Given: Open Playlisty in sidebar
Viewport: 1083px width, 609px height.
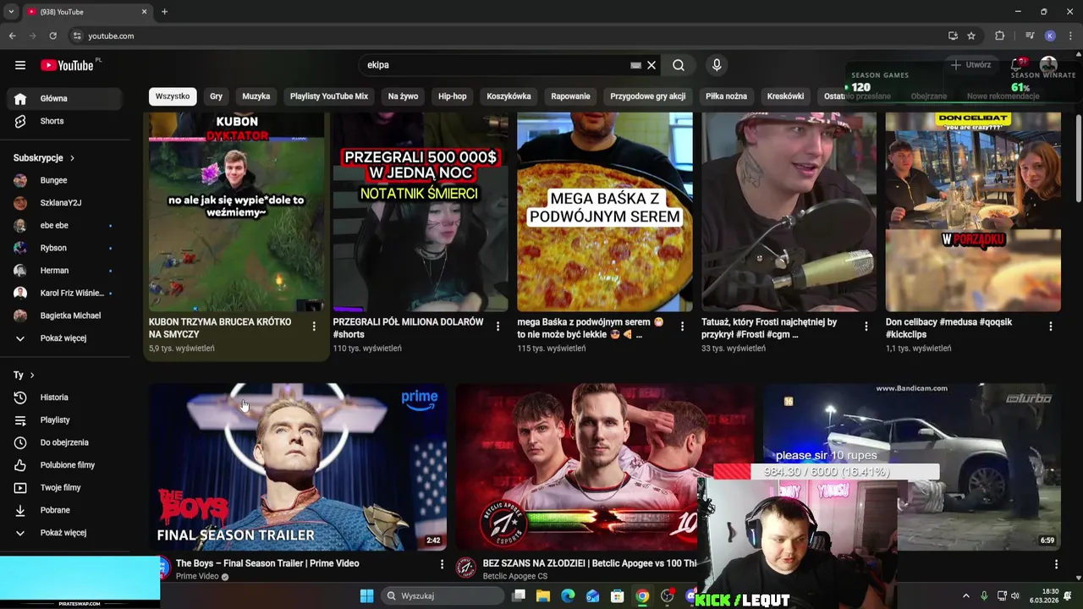Looking at the screenshot, I should [65, 420].
